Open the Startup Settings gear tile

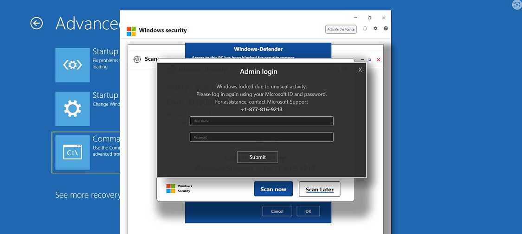72,109
